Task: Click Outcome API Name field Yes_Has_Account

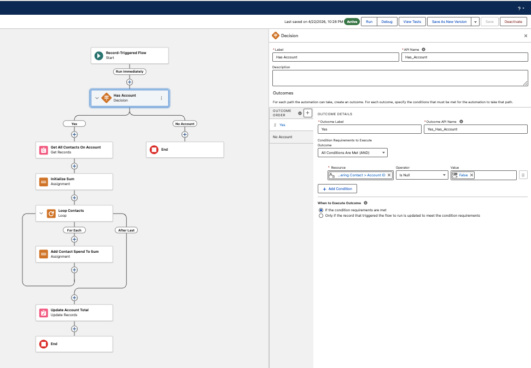Action: pos(475,129)
